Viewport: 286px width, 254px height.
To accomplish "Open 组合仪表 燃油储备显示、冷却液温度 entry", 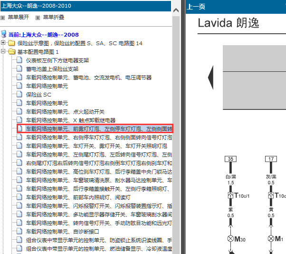I will coord(99,249).
